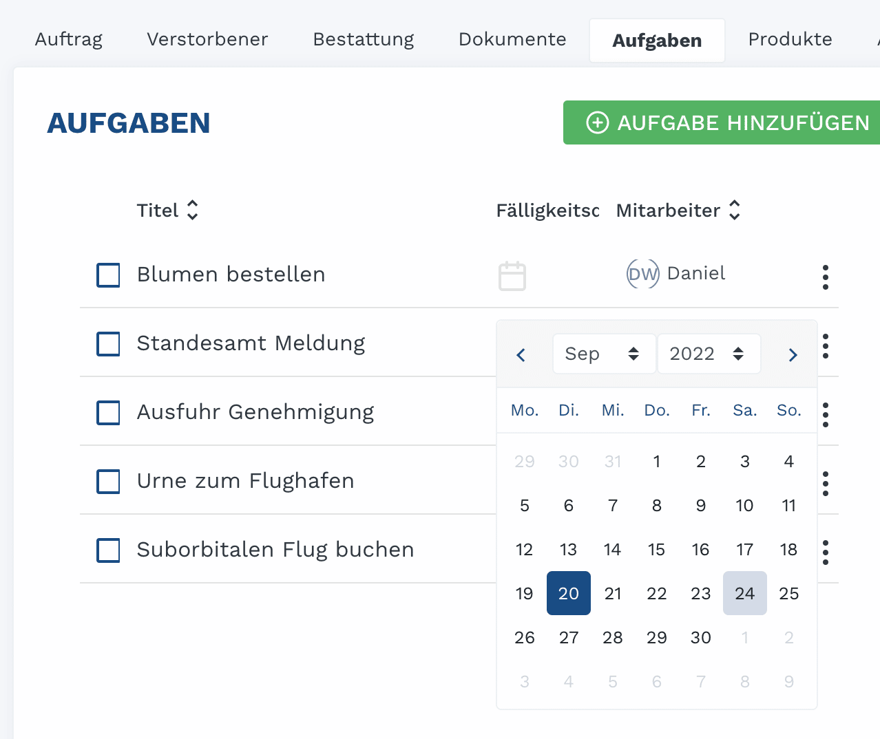
Task: Switch to the Dokumente tab
Action: pyautogui.click(x=512, y=39)
